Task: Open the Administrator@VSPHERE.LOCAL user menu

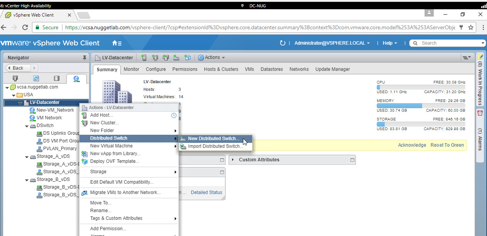Action: click(332, 43)
